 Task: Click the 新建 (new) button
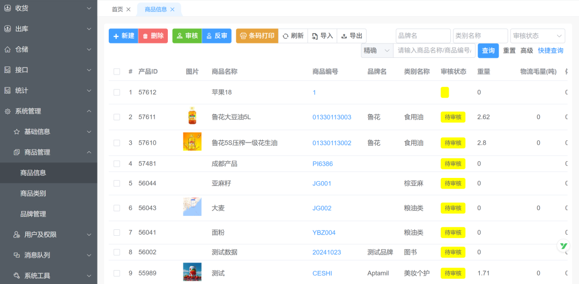[x=123, y=36]
